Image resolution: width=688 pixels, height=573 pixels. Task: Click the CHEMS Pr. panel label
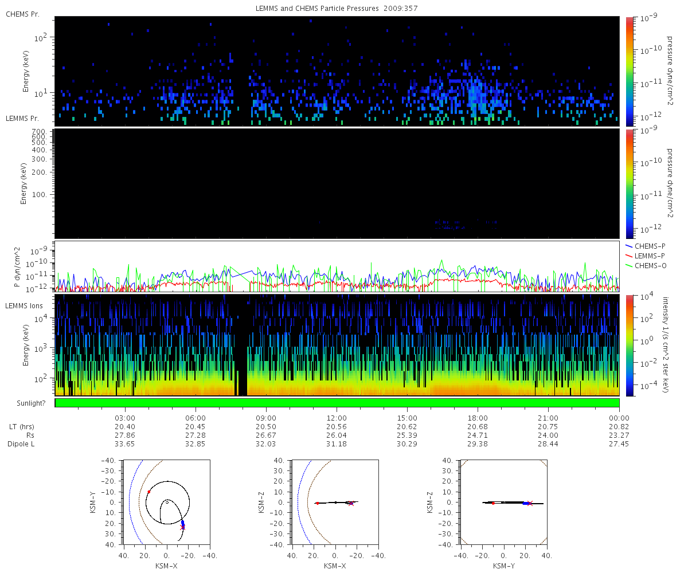pyautogui.click(x=22, y=14)
